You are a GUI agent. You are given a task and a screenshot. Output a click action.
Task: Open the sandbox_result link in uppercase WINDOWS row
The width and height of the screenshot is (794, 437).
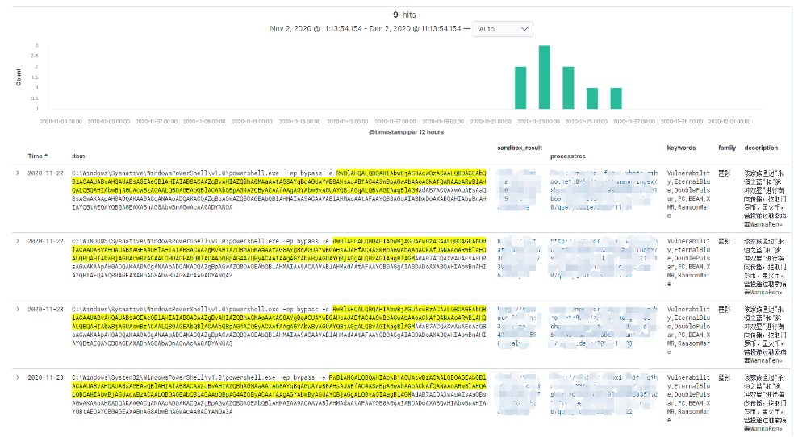pyautogui.click(x=519, y=259)
